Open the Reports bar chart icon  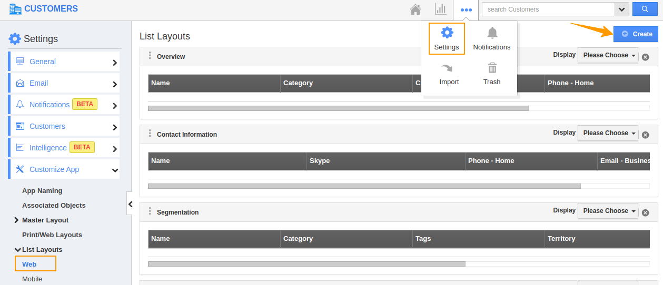tap(440, 9)
